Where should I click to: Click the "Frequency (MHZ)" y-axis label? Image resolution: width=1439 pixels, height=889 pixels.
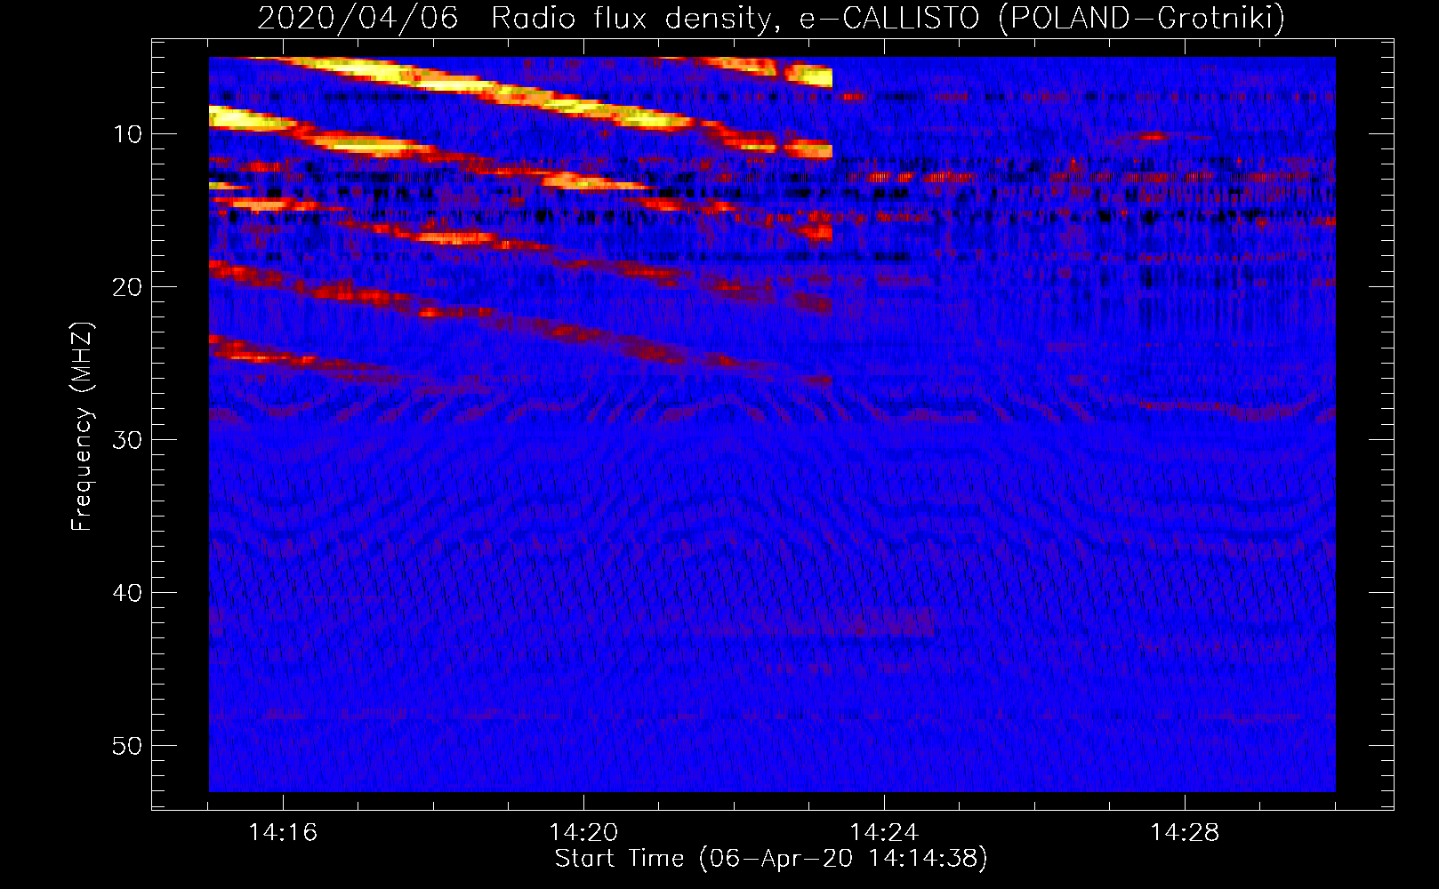(x=81, y=427)
